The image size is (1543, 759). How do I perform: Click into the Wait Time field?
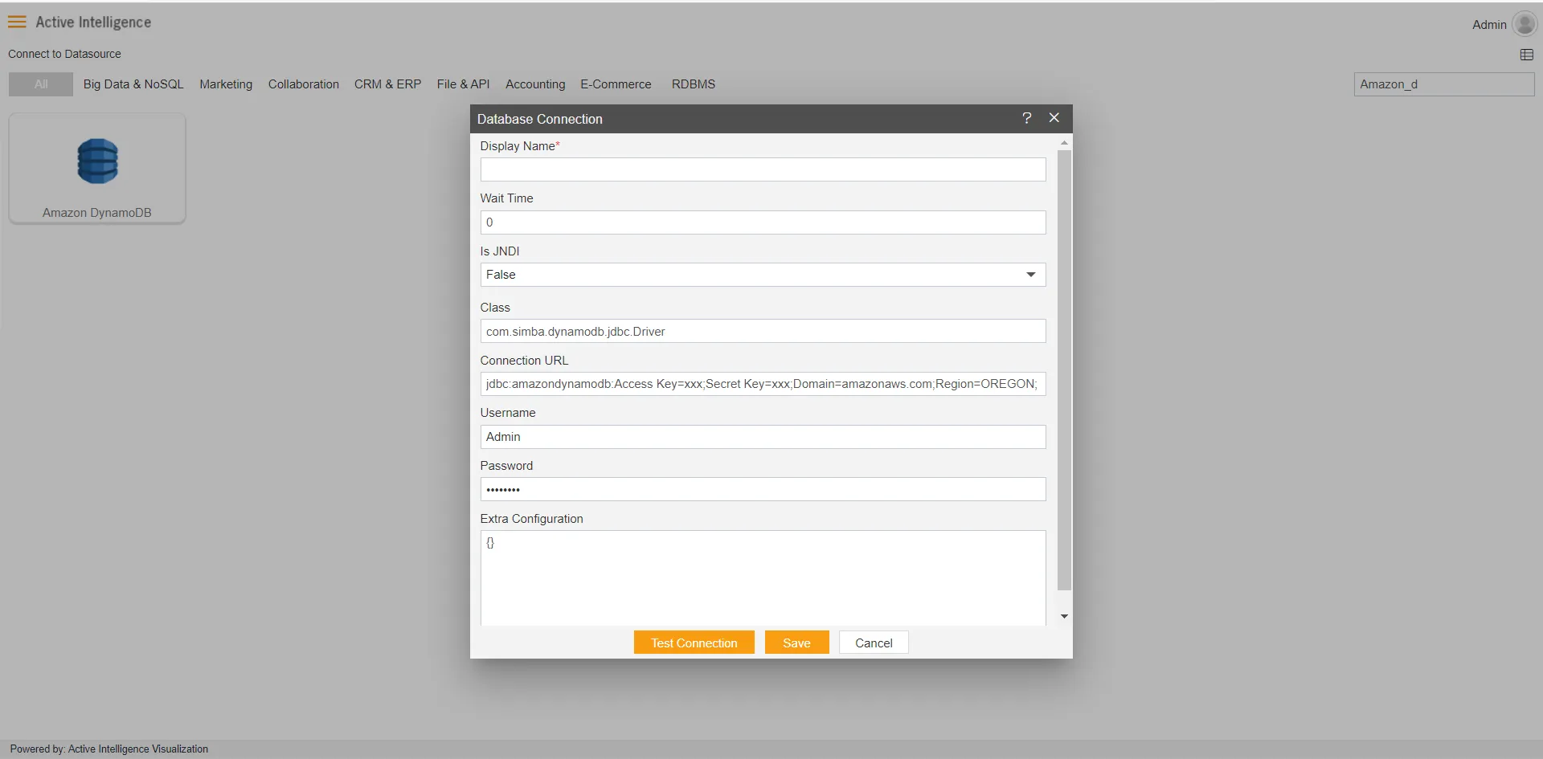point(763,222)
